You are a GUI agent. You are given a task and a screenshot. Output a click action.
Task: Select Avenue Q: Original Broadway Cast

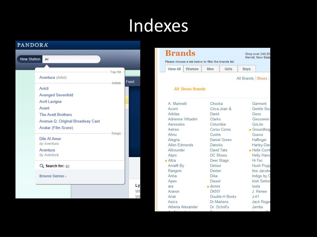point(70,121)
